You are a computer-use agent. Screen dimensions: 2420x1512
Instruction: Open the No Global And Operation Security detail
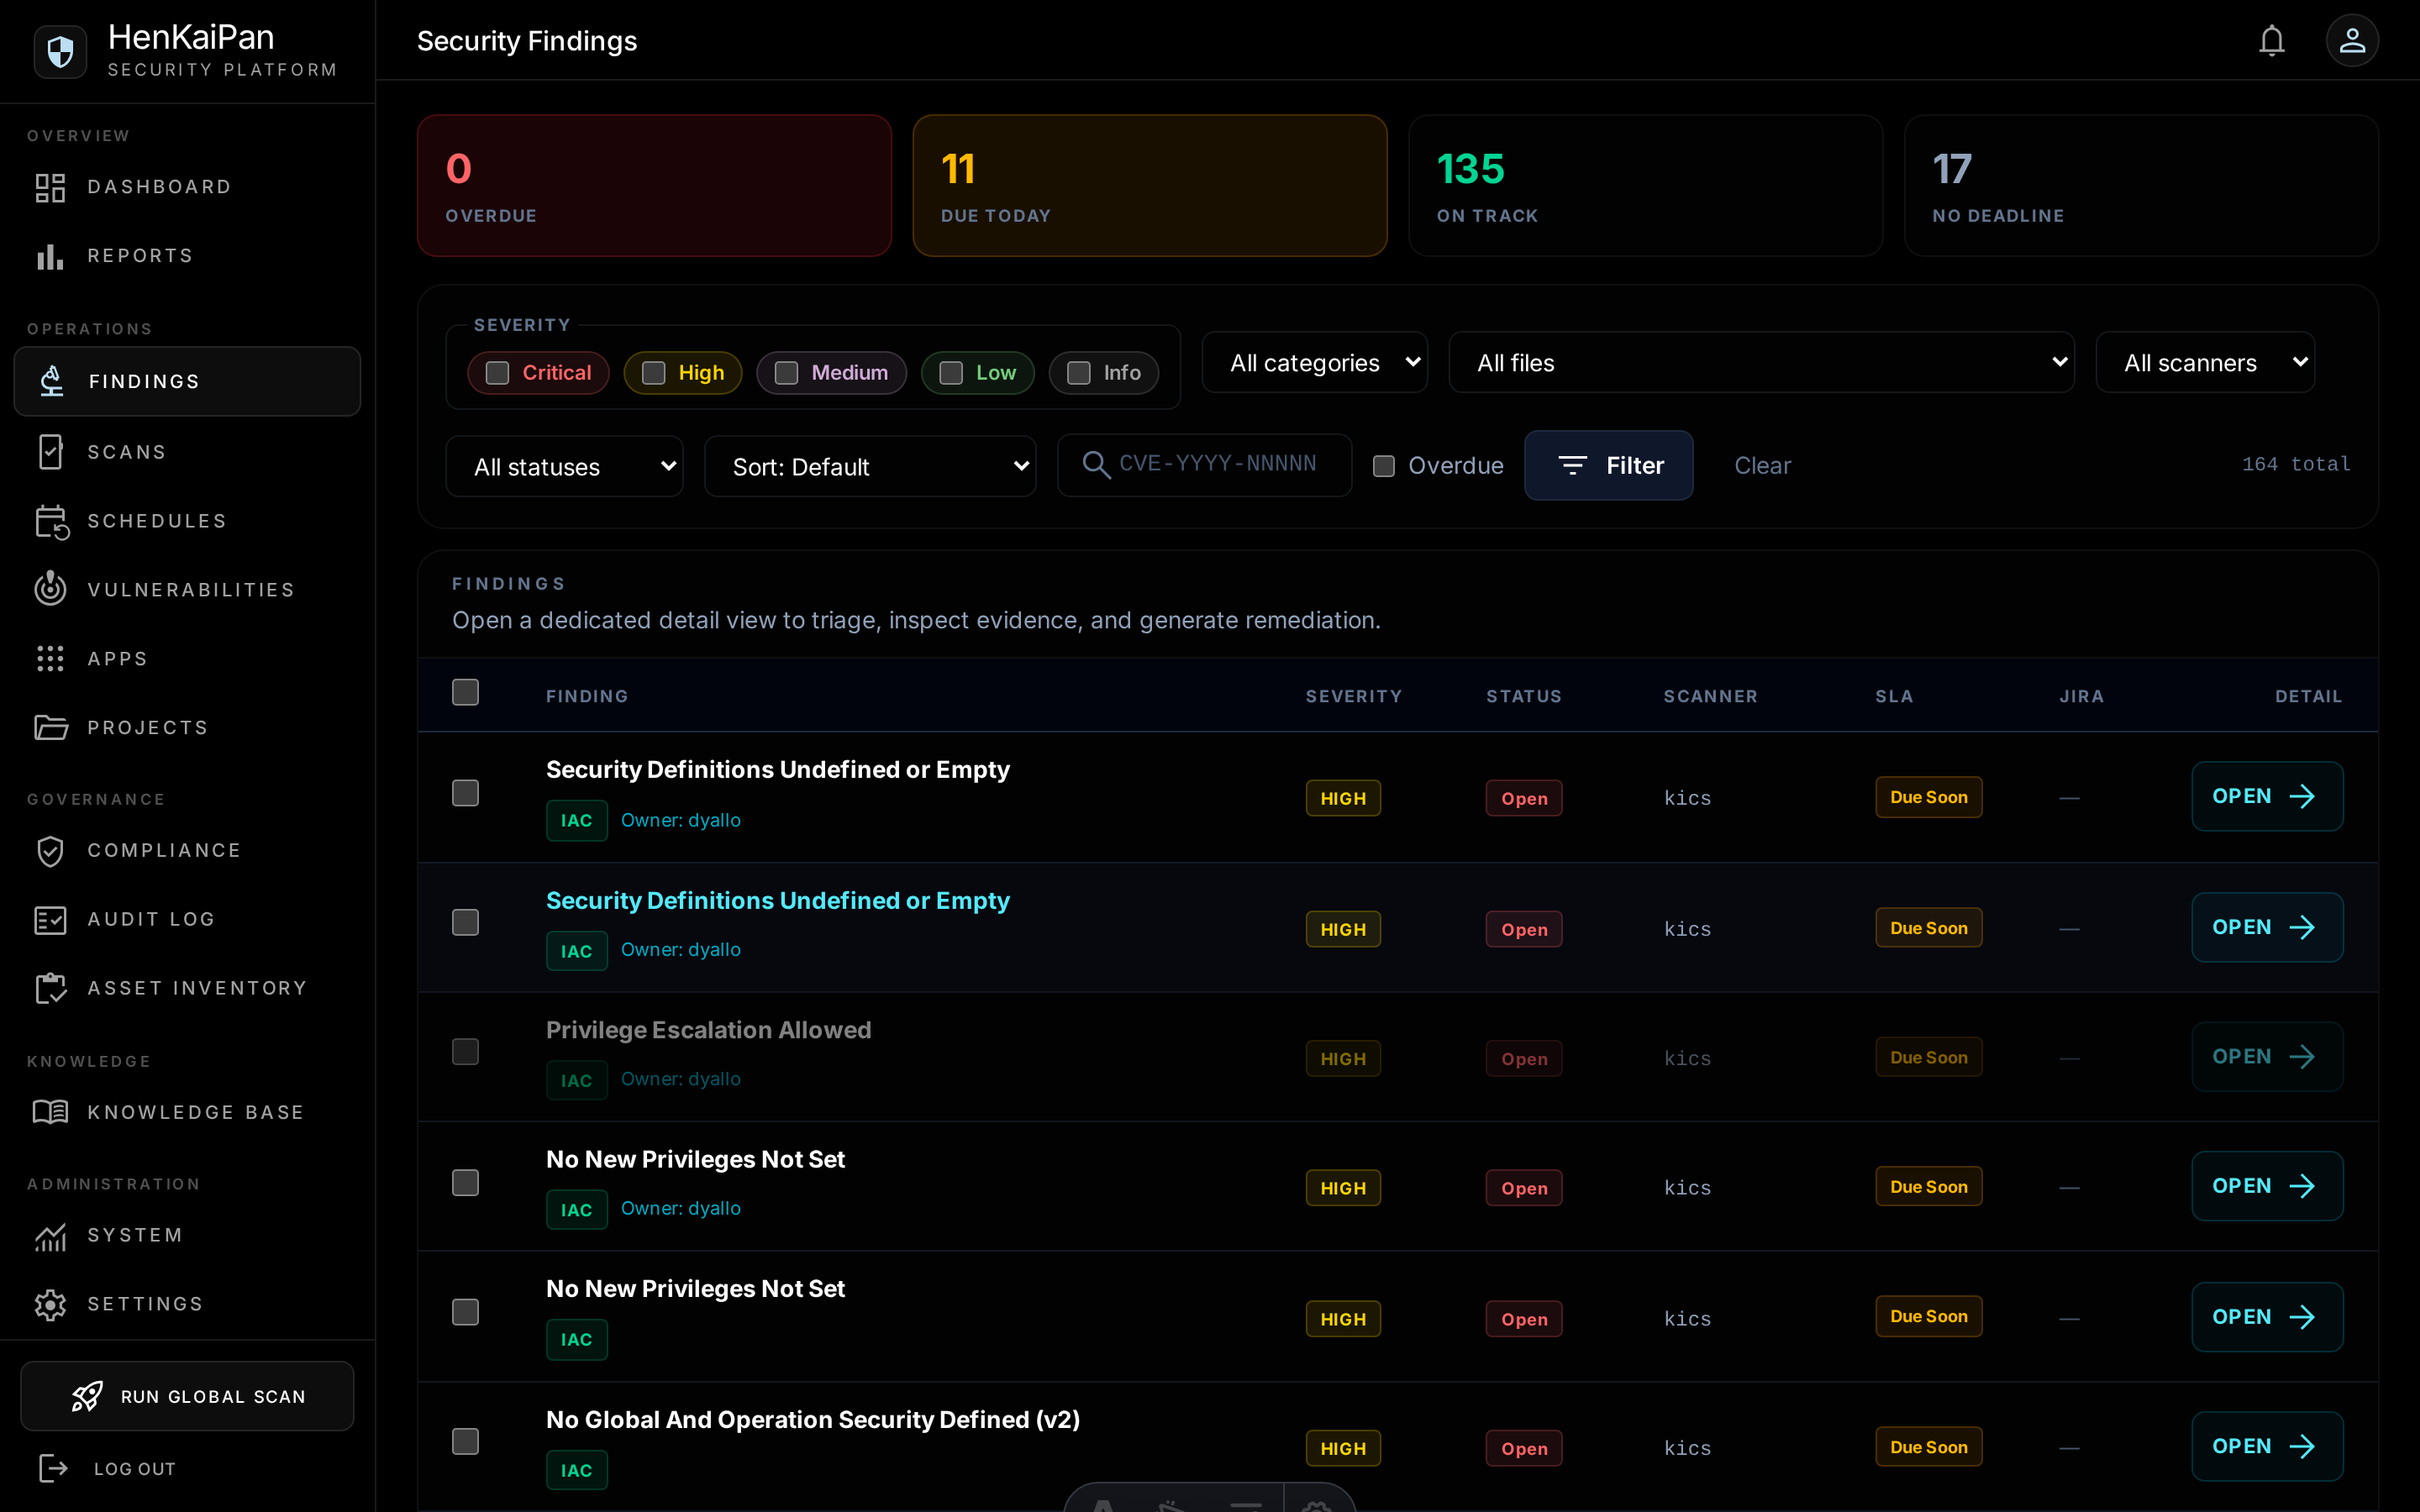click(2267, 1446)
